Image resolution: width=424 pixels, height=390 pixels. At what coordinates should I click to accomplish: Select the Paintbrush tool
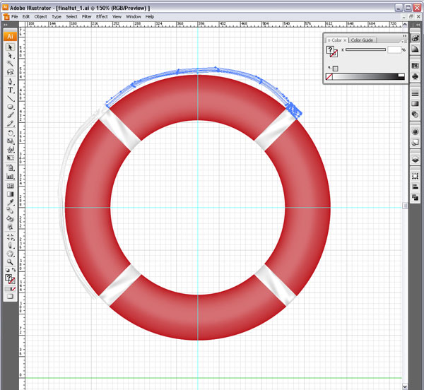[x=10, y=115]
